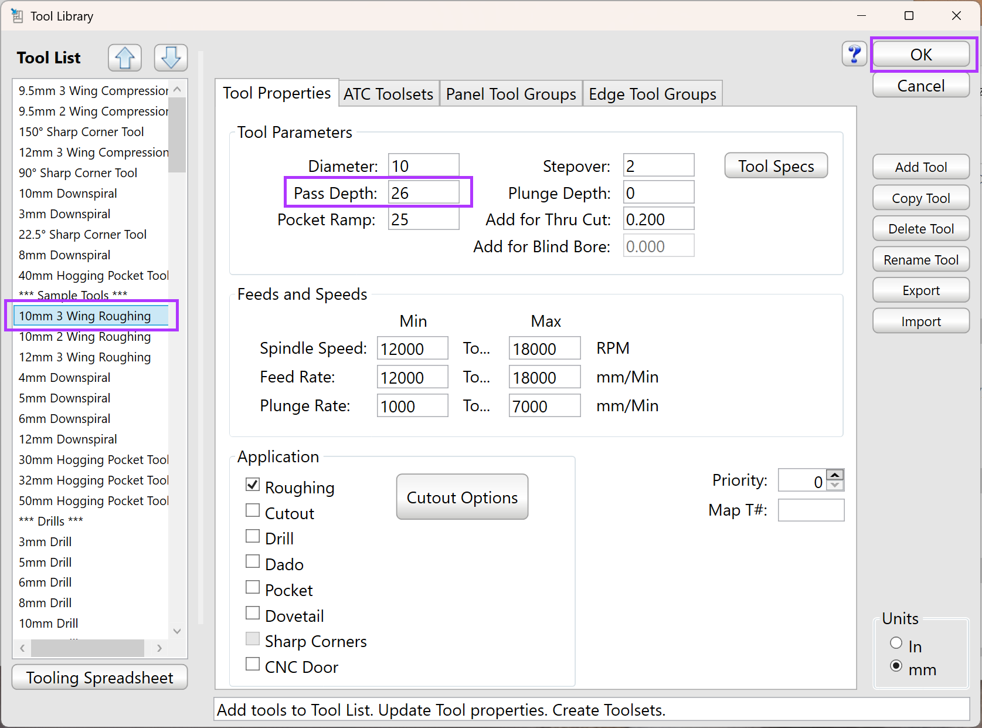Select the In units radio button

click(896, 643)
